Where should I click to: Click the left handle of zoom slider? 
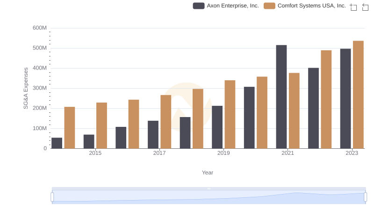pyautogui.click(x=52, y=197)
